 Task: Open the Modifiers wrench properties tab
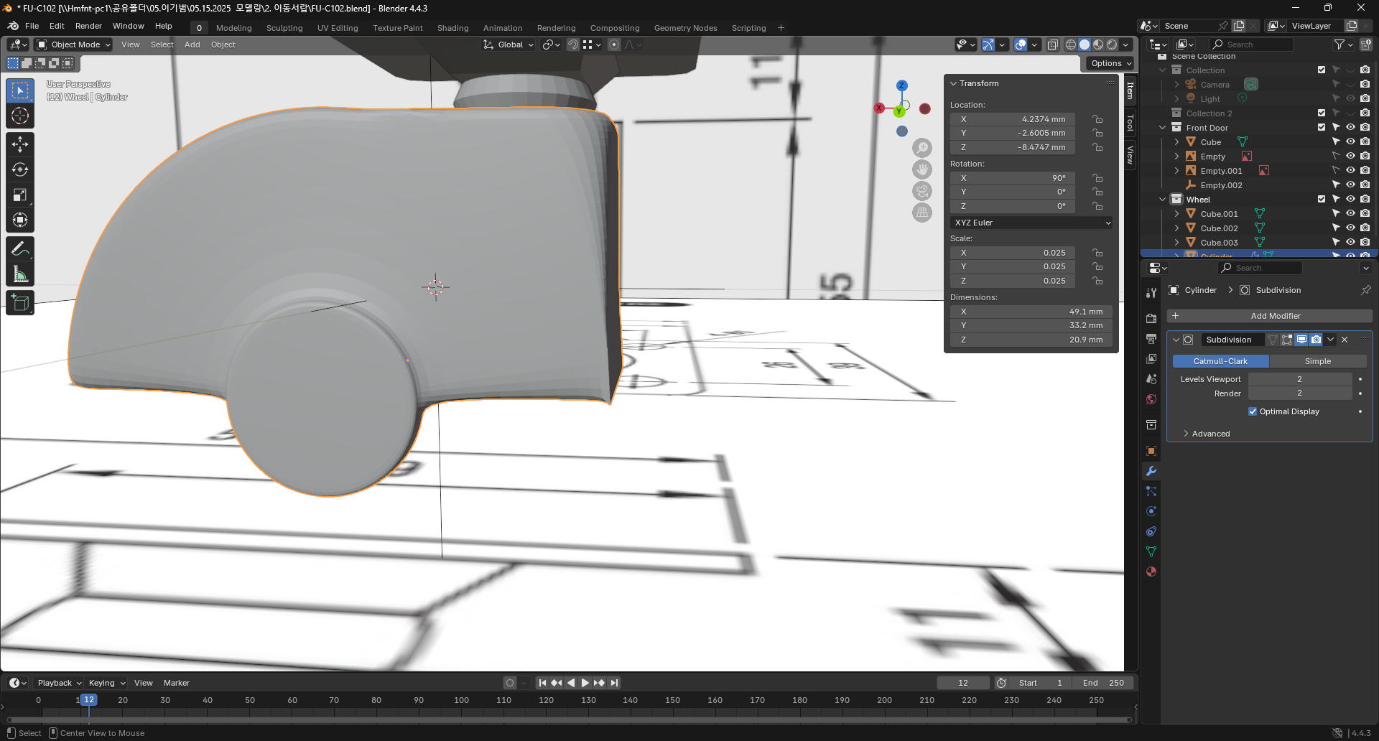(1151, 471)
